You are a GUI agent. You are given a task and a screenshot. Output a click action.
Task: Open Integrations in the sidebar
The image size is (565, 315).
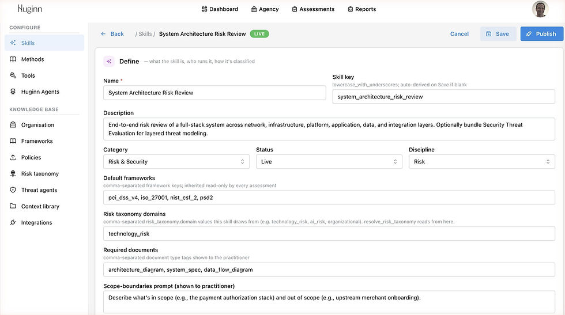(x=44, y=222)
